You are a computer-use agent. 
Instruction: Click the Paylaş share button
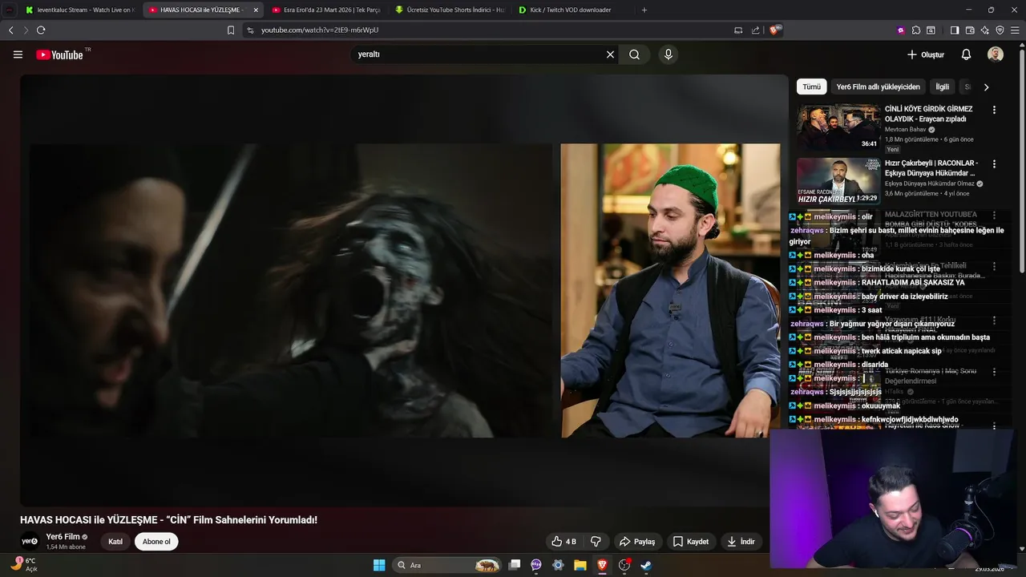point(637,542)
